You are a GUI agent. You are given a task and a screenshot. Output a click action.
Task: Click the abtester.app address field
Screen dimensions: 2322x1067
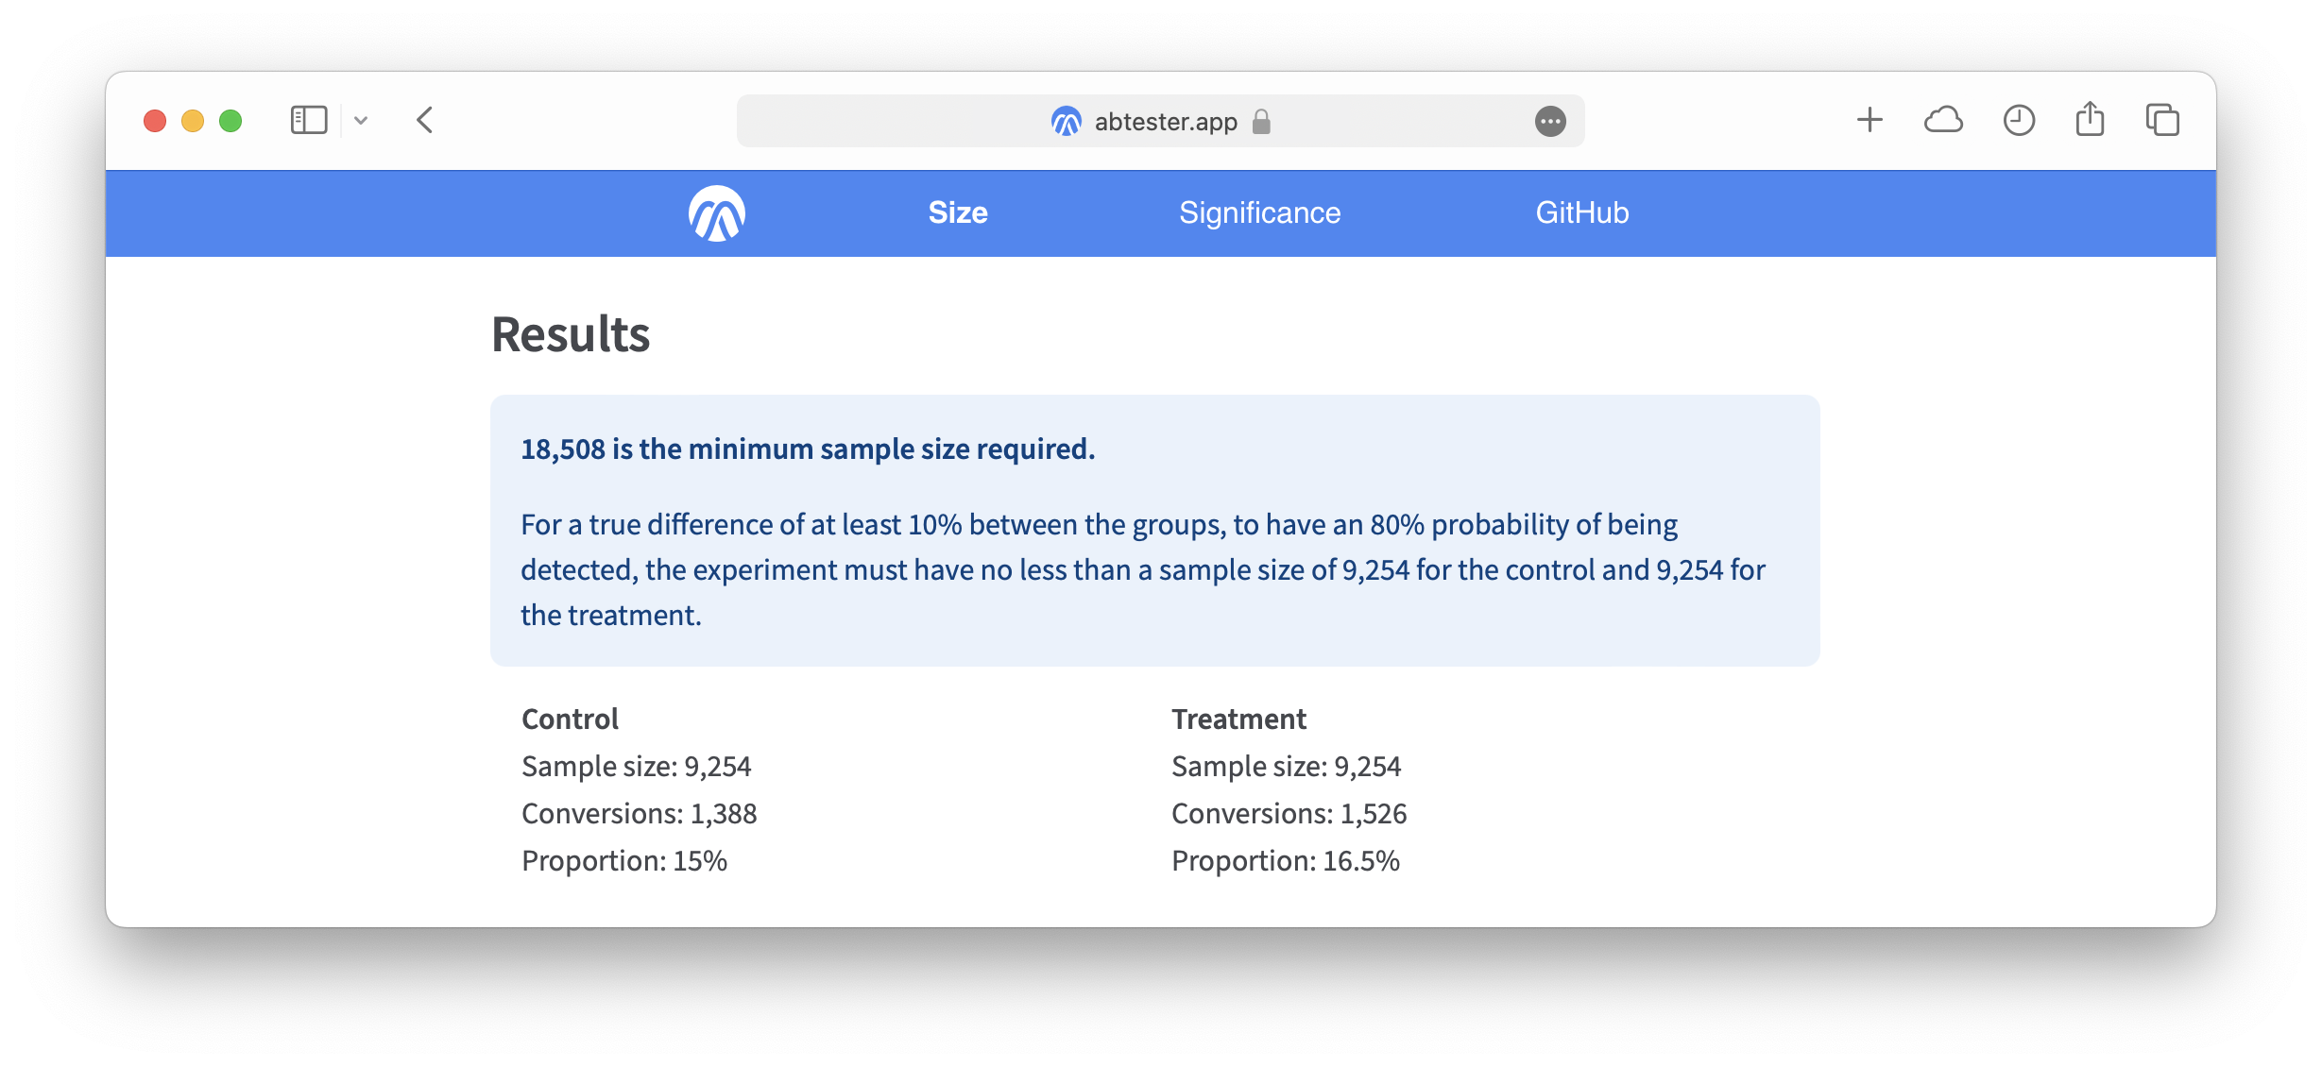[1165, 122]
